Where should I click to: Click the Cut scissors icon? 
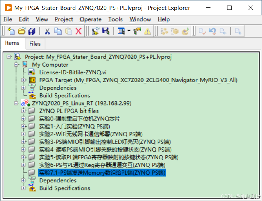pyautogui.click(x=47, y=31)
